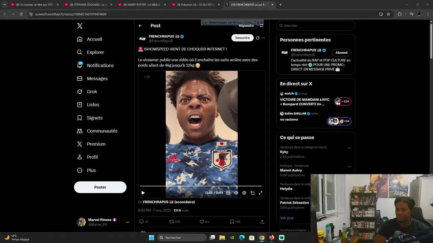
Task: Repost the post with 210 reposts
Action: click(175, 222)
